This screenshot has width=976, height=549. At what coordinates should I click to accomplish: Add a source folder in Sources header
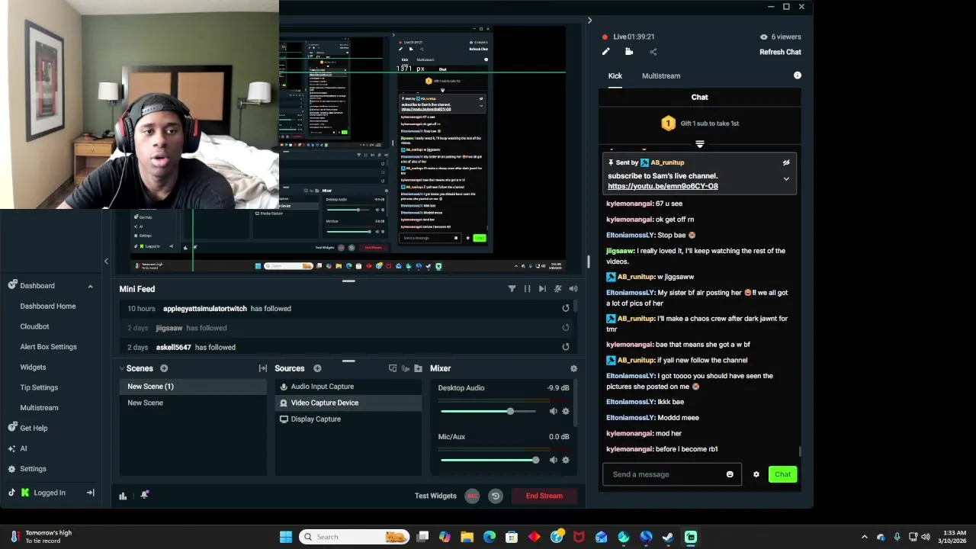tap(418, 368)
